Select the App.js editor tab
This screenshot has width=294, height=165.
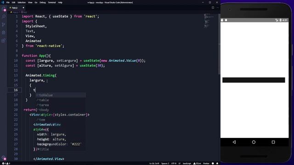coord(16,8)
